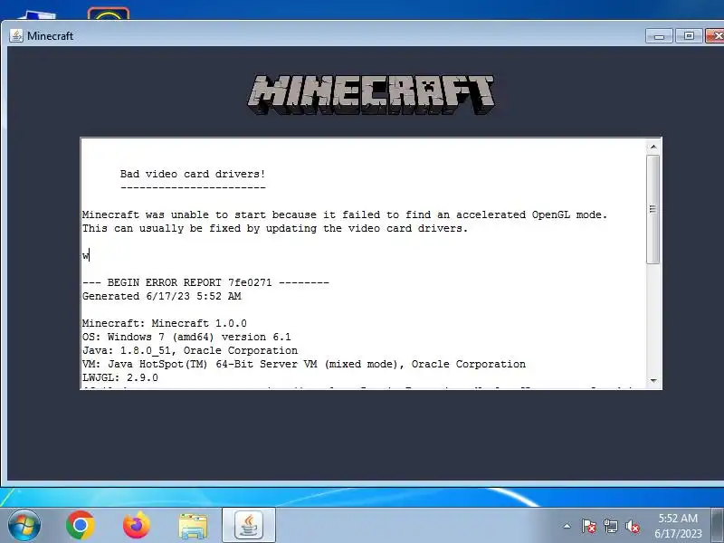
Task: Click the error report scrollbar down arrow
Action: click(653, 380)
